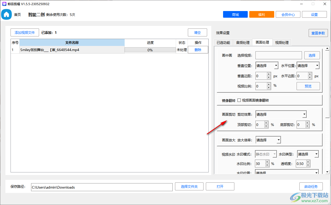Increase the horizontal margin value
This screenshot has height=205, width=331.
point(310,74)
